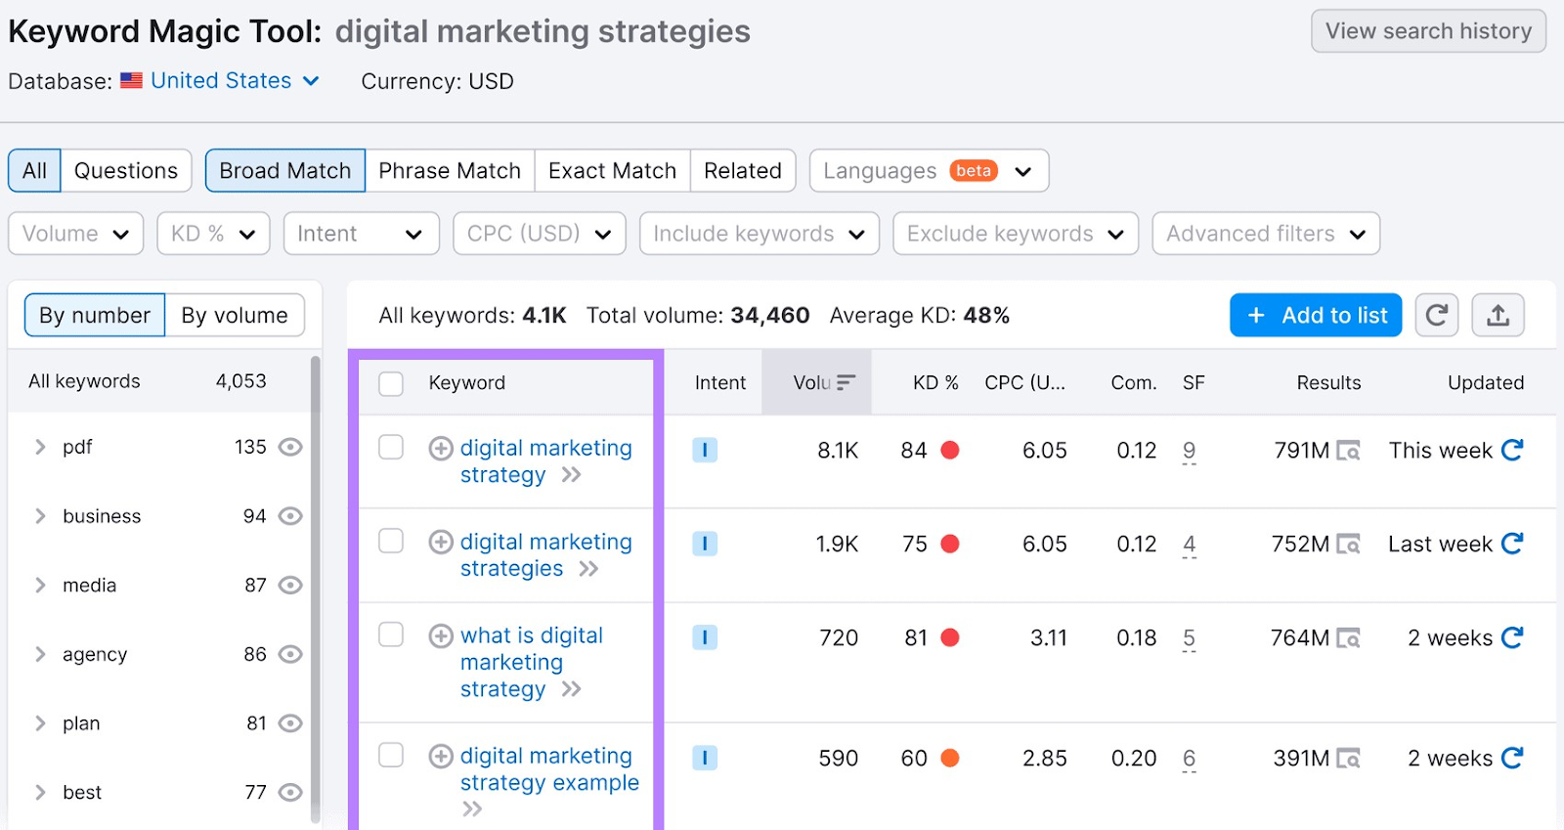Click SERP results icon beside 391M
This screenshot has height=830, width=1564.
[1349, 759]
